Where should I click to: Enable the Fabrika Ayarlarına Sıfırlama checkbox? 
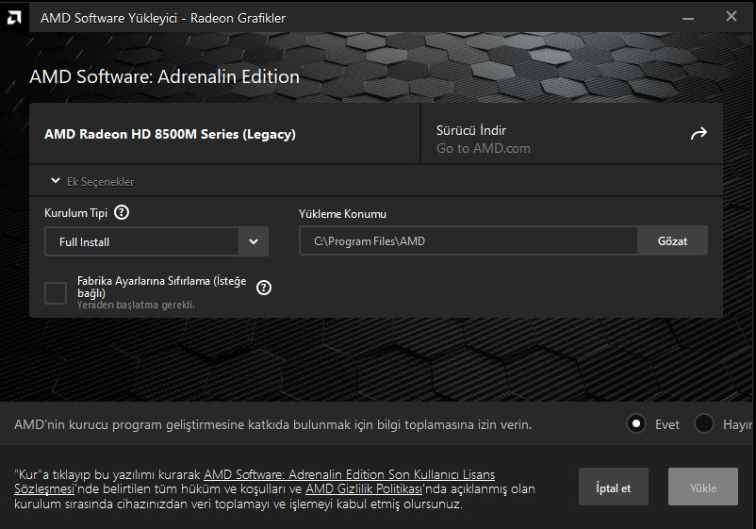coord(56,292)
